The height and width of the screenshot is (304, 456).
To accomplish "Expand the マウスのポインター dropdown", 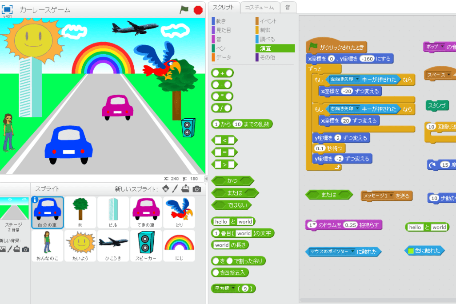I will [x=353, y=252].
